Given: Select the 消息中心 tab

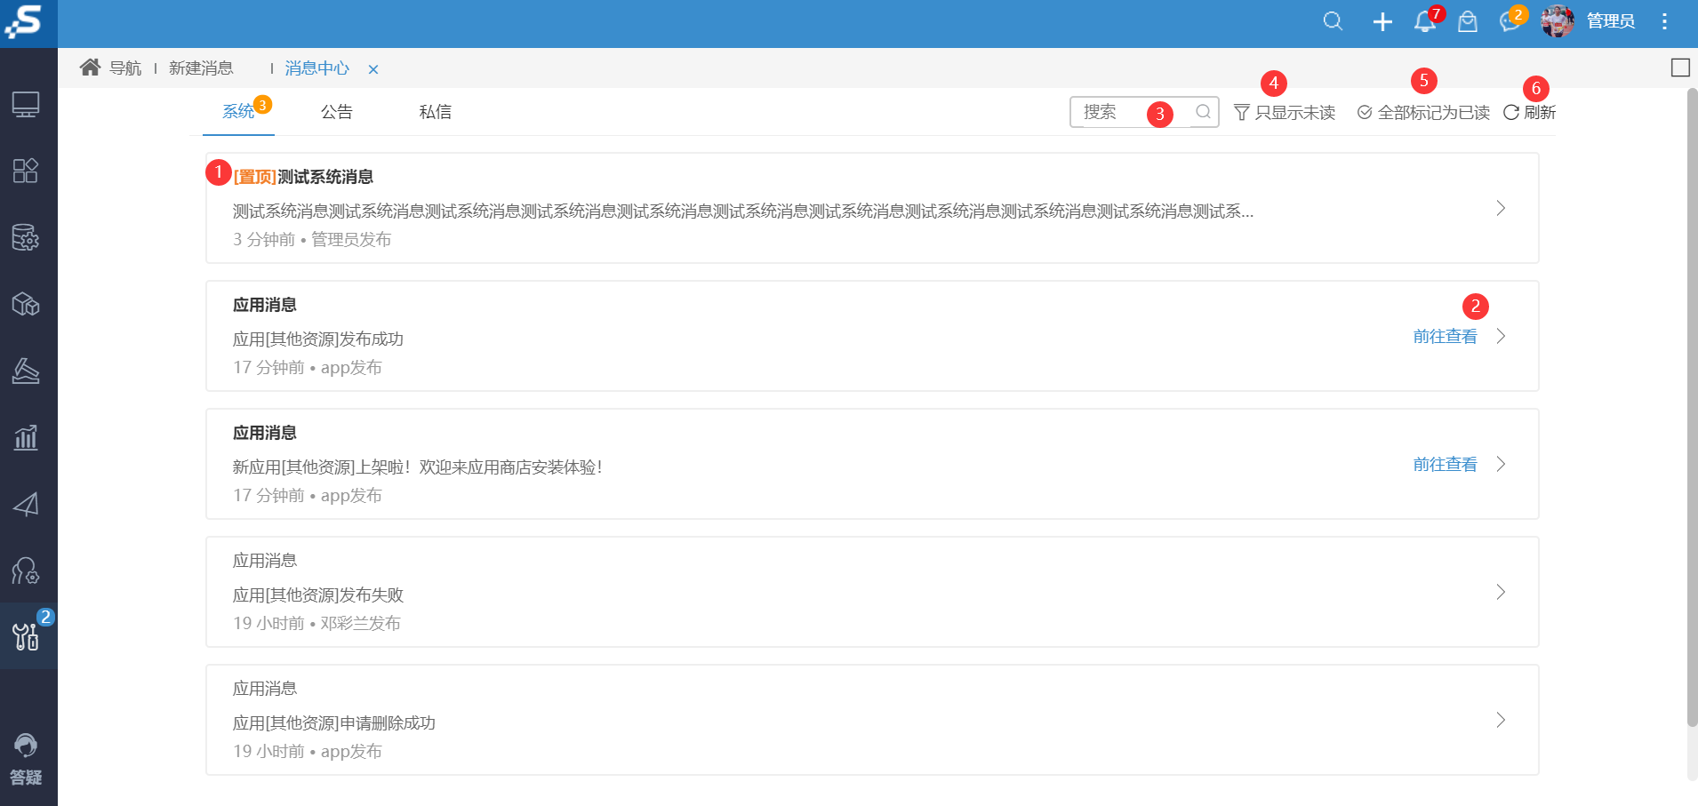Looking at the screenshot, I should pos(317,68).
